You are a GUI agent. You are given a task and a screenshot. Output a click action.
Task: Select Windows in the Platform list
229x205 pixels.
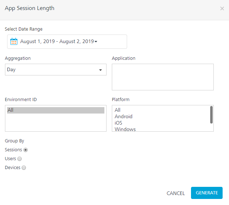click(x=125, y=129)
